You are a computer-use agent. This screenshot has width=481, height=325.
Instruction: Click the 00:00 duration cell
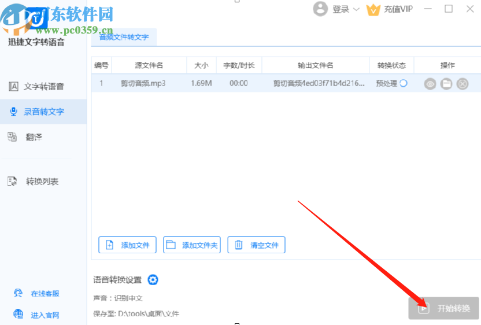[239, 83]
